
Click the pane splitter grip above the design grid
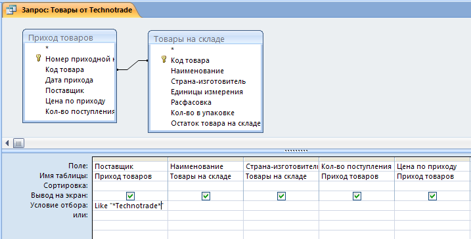coord(296,151)
